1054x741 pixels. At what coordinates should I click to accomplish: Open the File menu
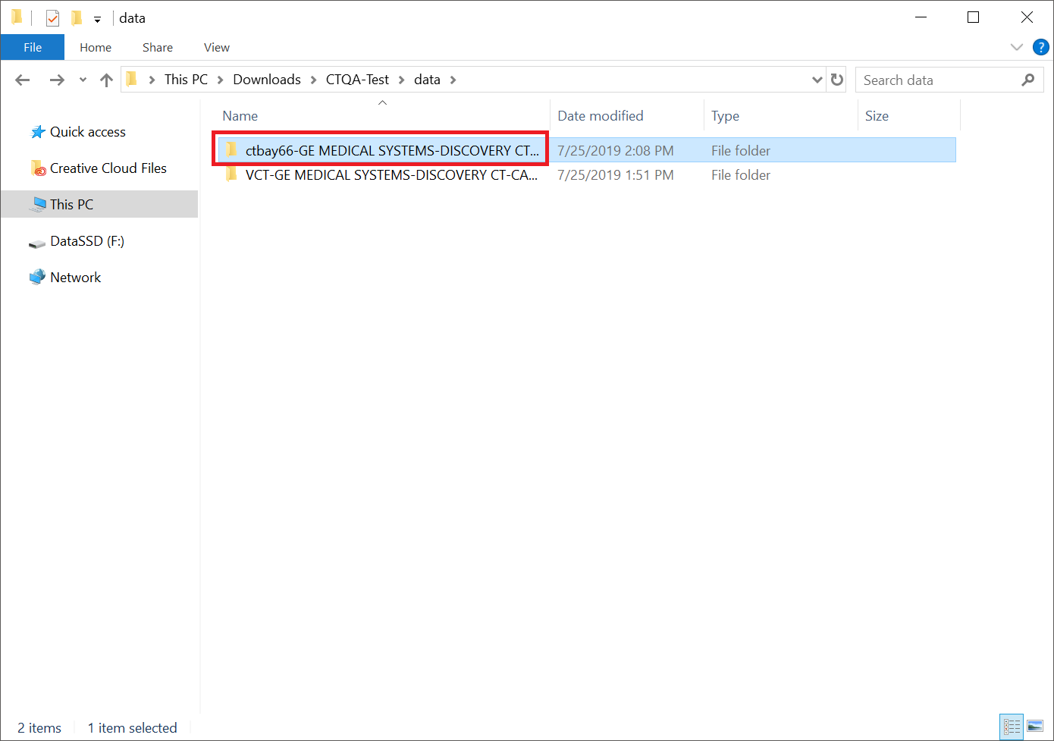click(x=33, y=47)
